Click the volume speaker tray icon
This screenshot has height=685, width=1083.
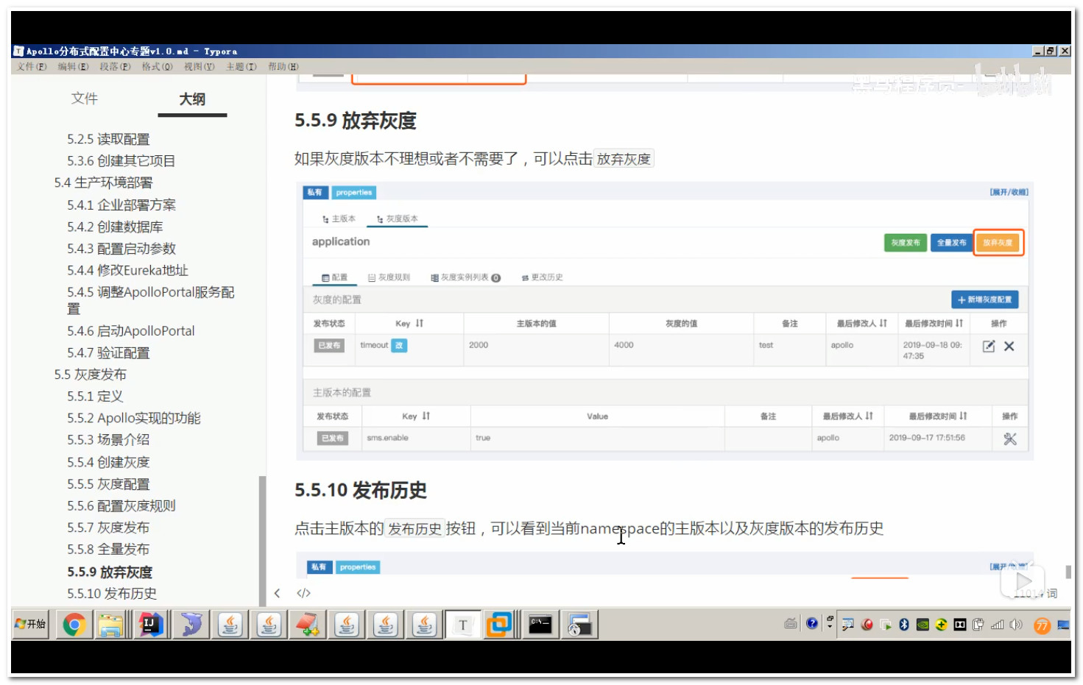tap(1017, 625)
